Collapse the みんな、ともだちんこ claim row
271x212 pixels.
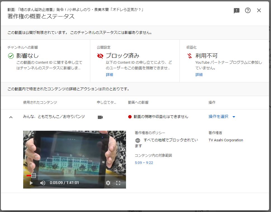pos(11,117)
